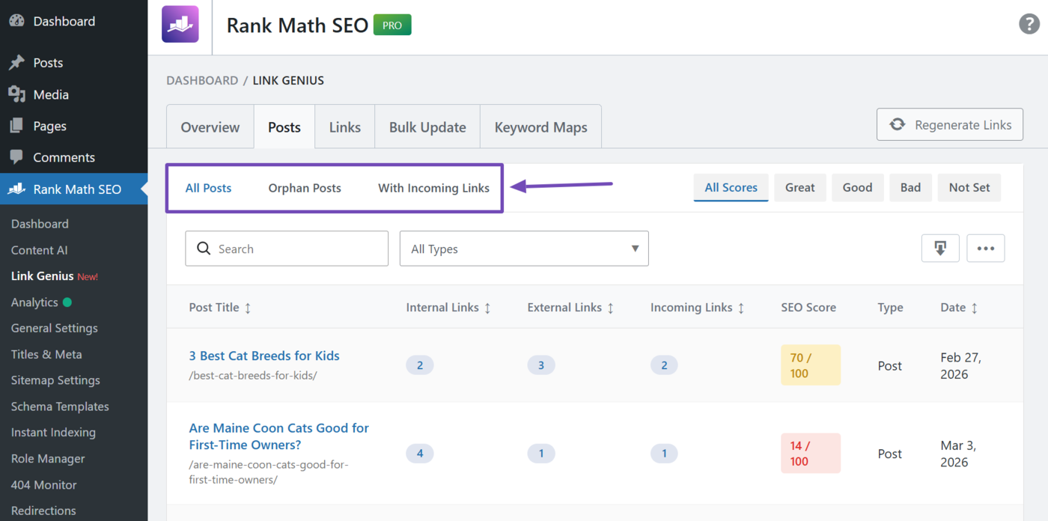Image resolution: width=1048 pixels, height=521 pixels.
Task: Select the All Scores filter
Action: coord(731,188)
